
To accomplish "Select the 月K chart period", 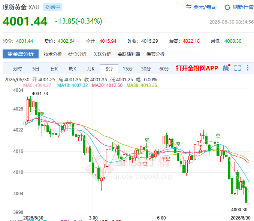I will point(91,69).
